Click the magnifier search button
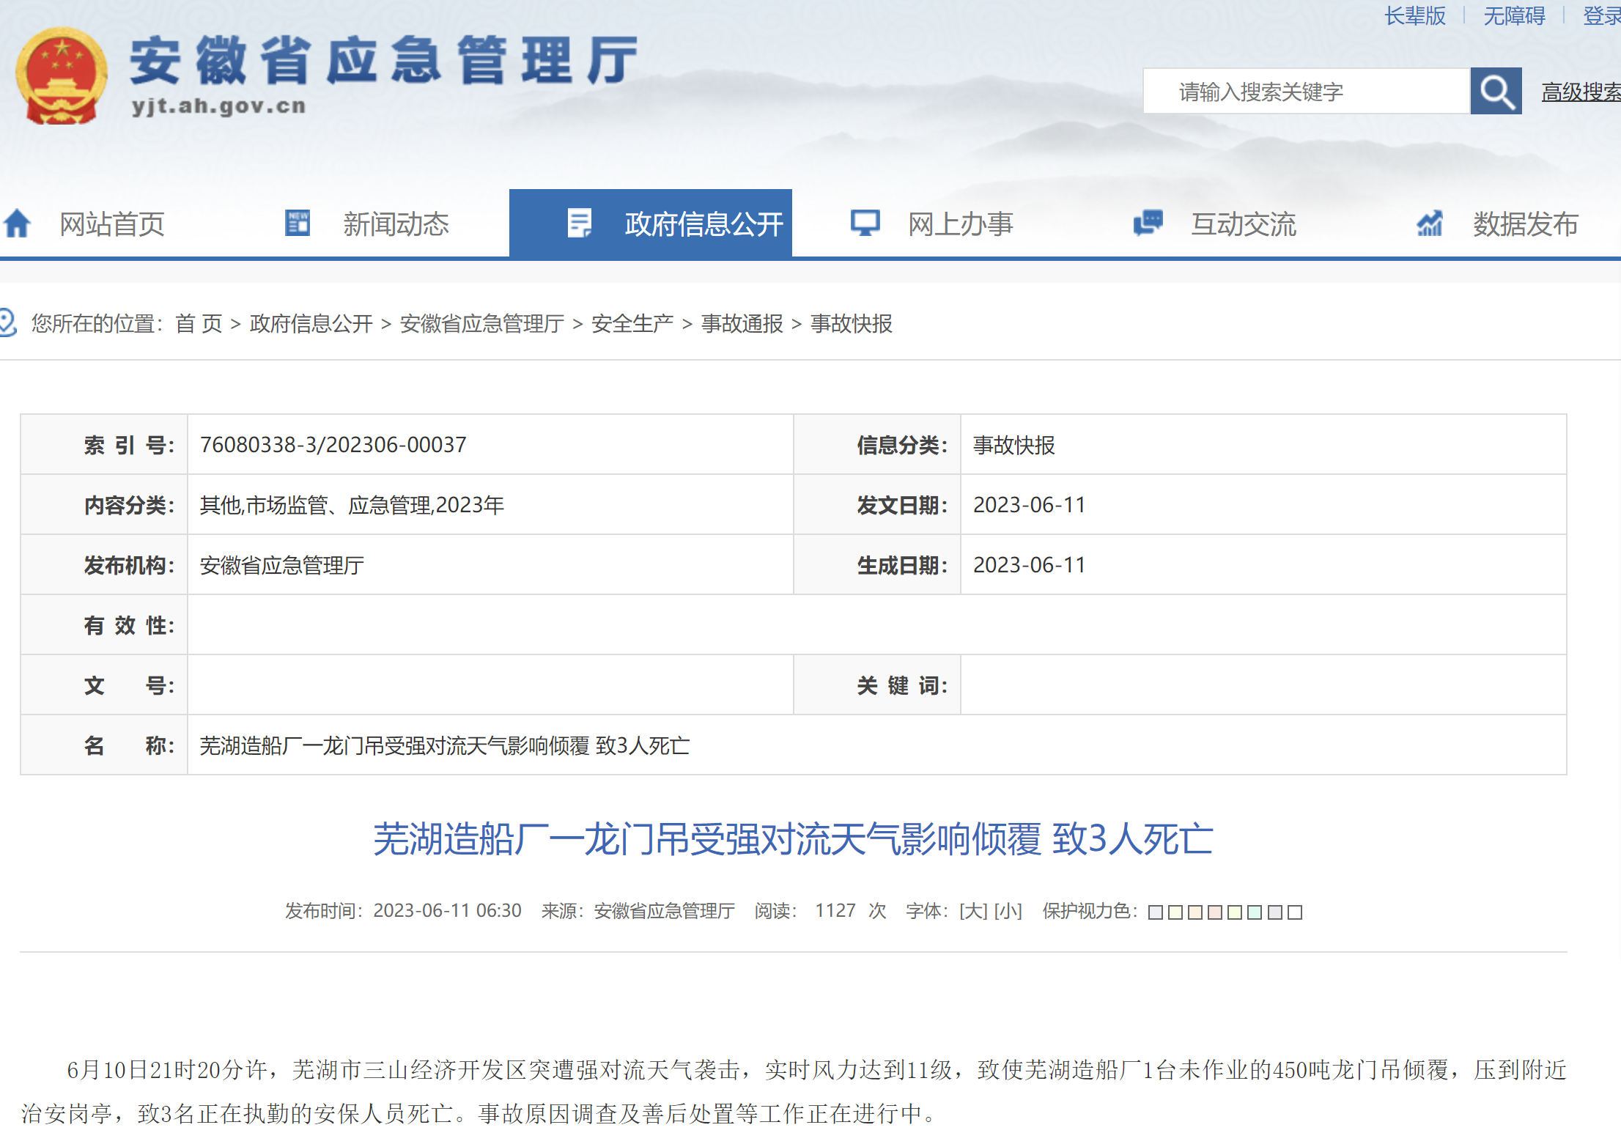The image size is (1621, 1133). click(1495, 92)
